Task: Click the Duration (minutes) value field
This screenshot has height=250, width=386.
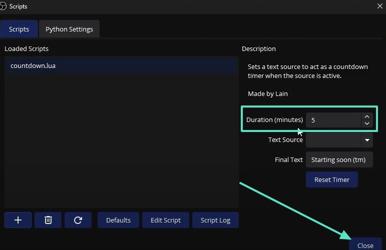Action: click(333, 120)
